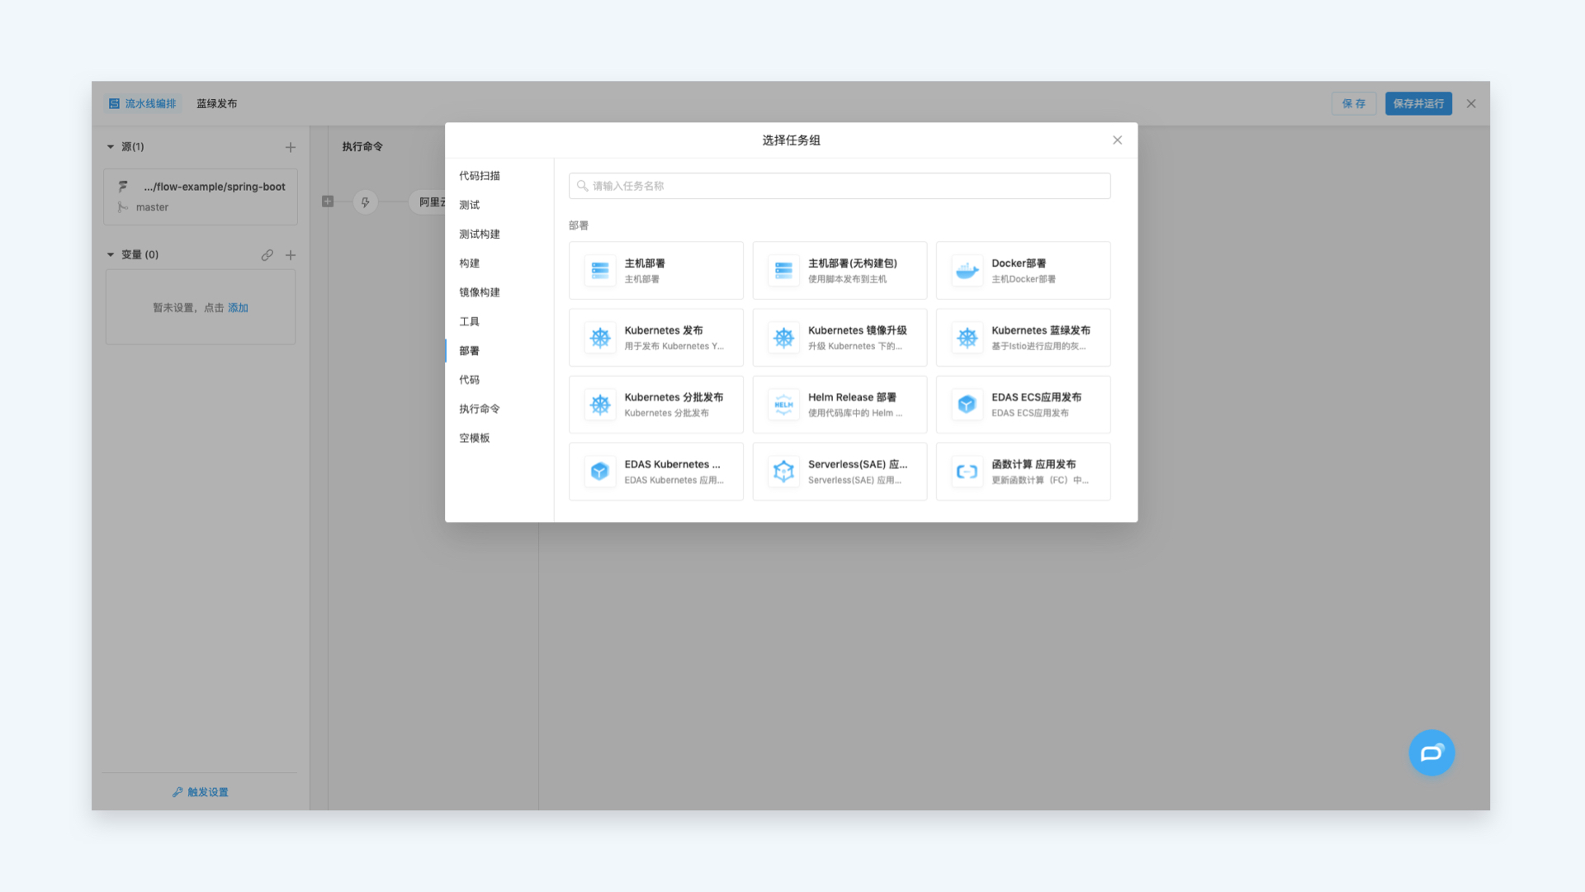Screen dimensions: 1585x892
Task: Click the add-stage plus square icon
Action: point(328,201)
